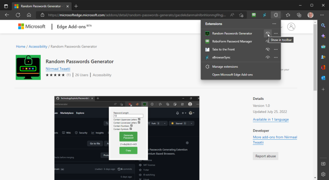Add a site to the sidebar

coord(323,89)
